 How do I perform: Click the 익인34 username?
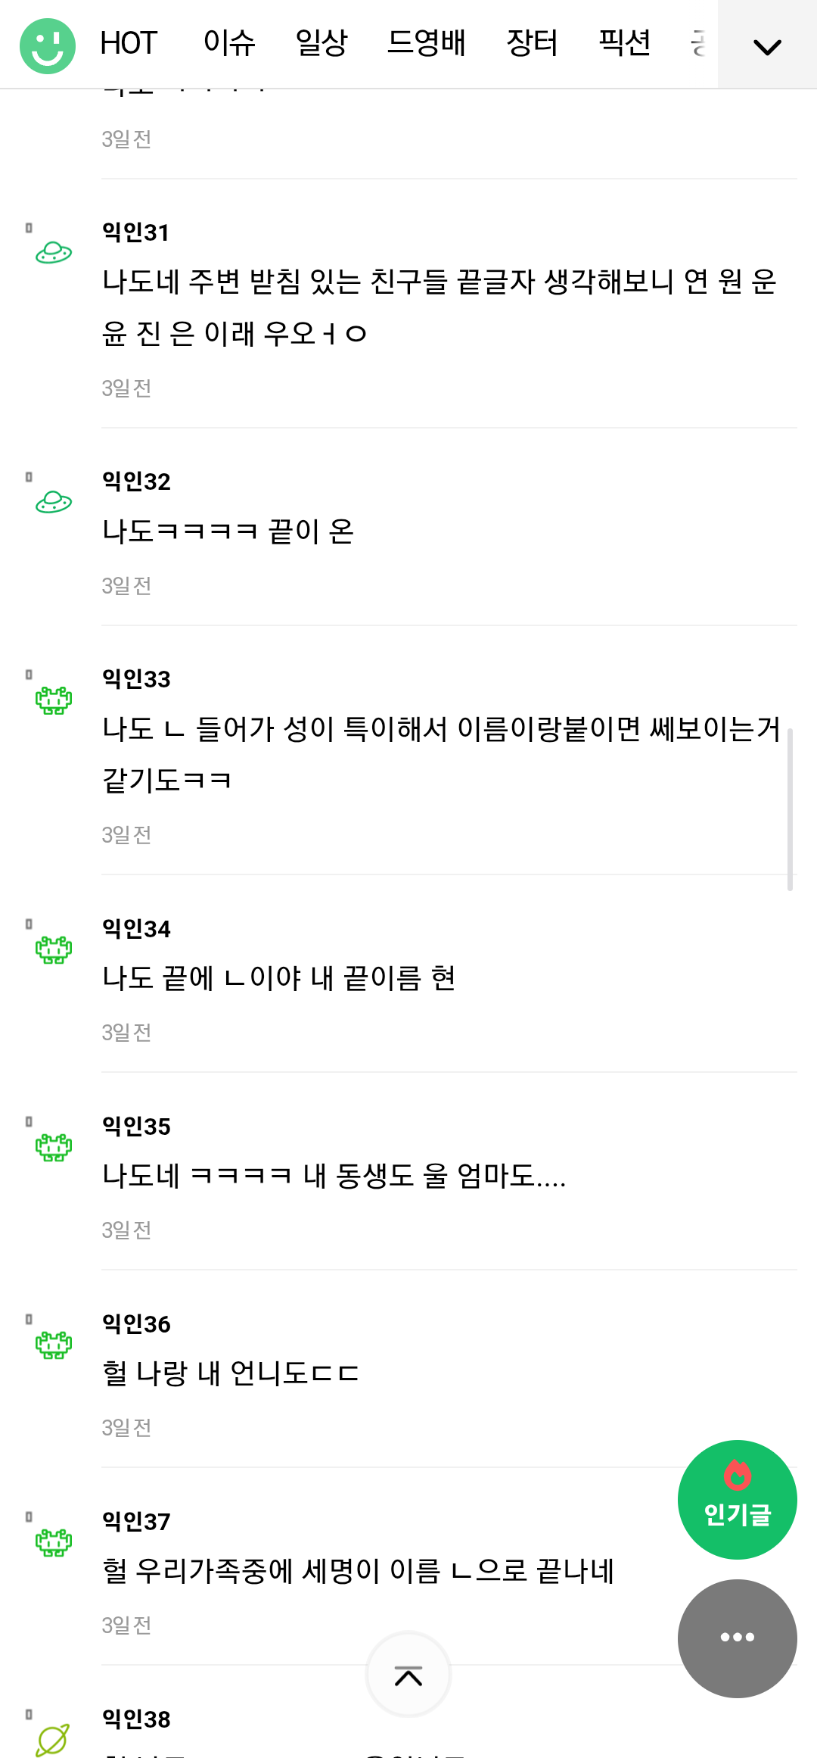(137, 928)
